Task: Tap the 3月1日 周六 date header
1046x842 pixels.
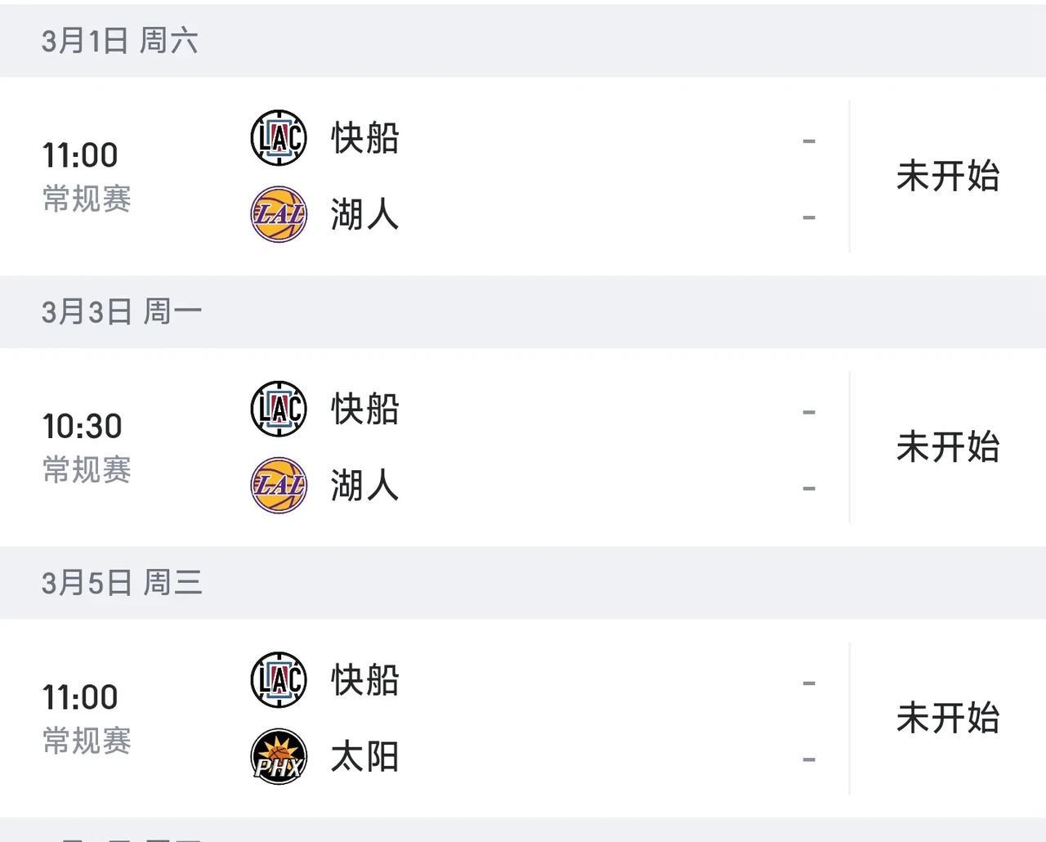Action: [x=119, y=40]
